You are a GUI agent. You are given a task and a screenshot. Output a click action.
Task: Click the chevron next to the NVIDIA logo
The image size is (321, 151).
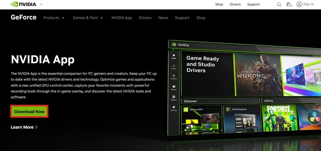coord(41,4)
